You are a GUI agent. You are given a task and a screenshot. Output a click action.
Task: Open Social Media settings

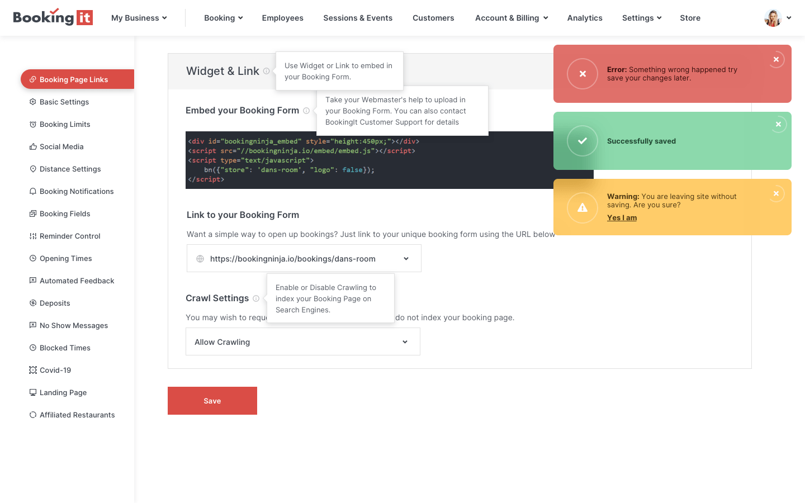pos(61,146)
